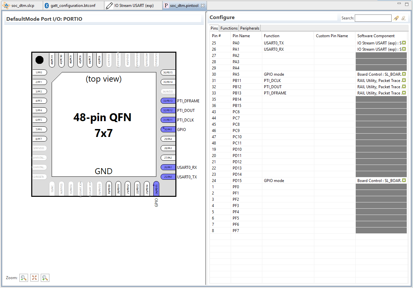Click the zoom in magnifier button
Viewport: 413px width, 288px height.
coord(45,278)
